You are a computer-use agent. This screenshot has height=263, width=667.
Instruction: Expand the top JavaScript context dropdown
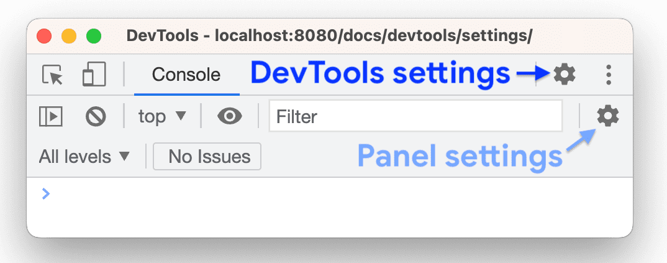(x=161, y=116)
